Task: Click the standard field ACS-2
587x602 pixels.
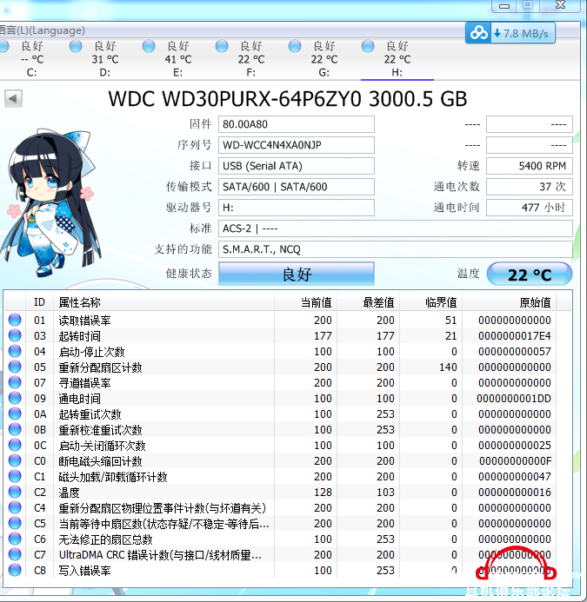Action: tap(396, 228)
